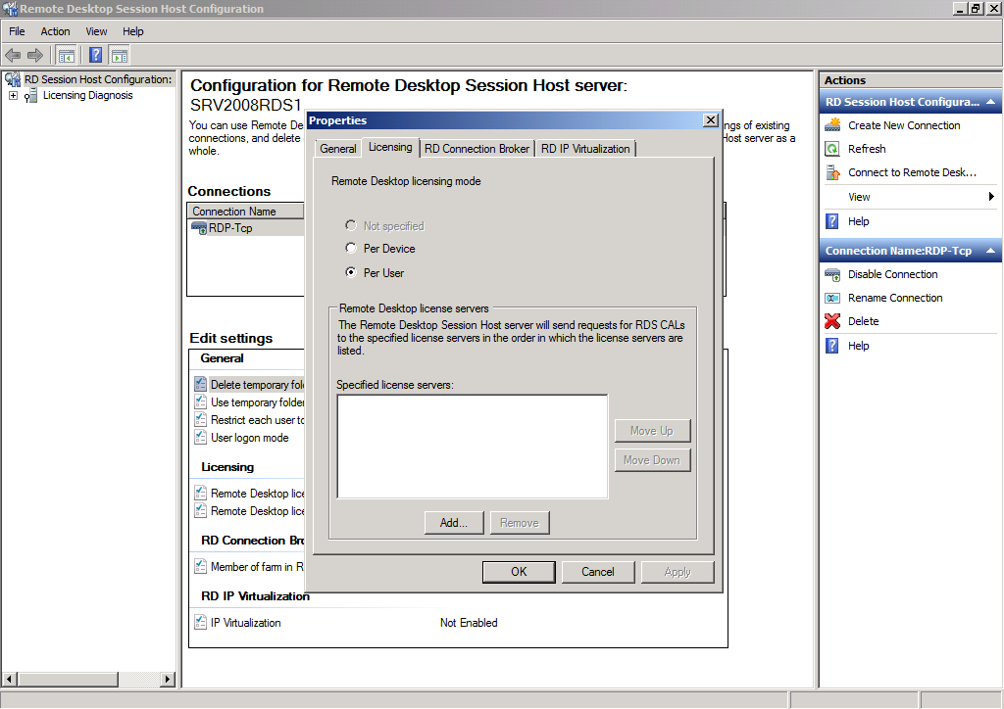Toggle the Show/Hide Console Tree toolbar icon
This screenshot has width=1004, height=709.
click(66, 56)
